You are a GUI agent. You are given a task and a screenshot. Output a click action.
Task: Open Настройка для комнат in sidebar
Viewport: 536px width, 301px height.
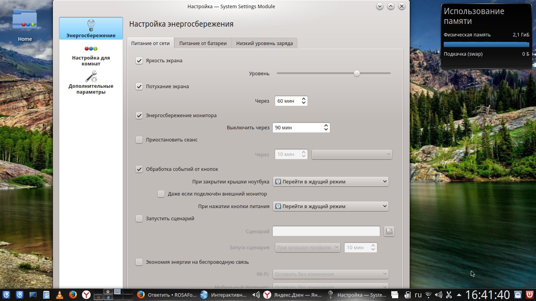point(91,56)
